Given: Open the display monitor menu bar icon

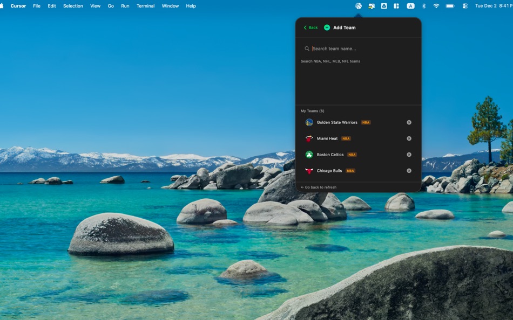Looking at the screenshot, I should [372, 6].
